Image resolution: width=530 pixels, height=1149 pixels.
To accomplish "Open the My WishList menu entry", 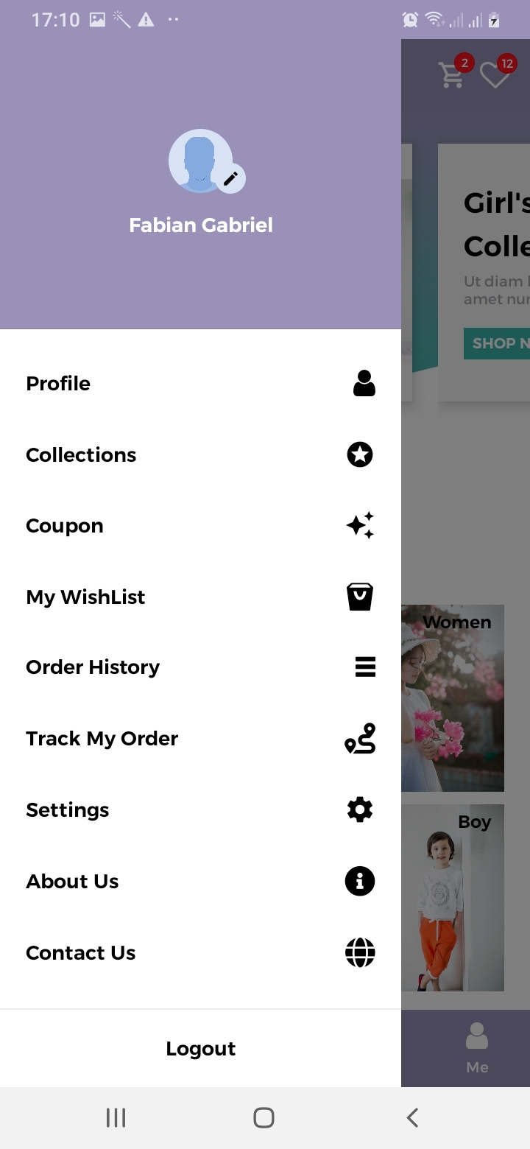I will coord(85,597).
